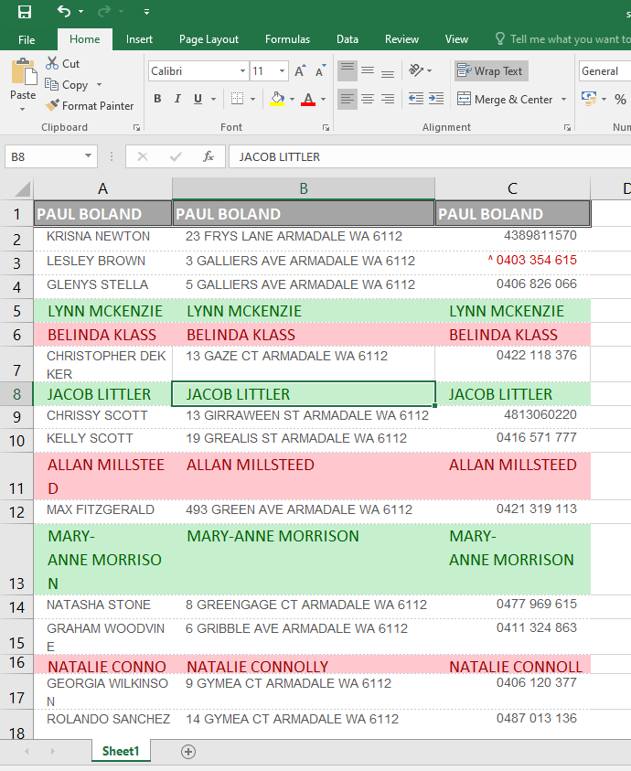Image resolution: width=631 pixels, height=771 pixels.
Task: Open the File tab
Action: tap(27, 39)
